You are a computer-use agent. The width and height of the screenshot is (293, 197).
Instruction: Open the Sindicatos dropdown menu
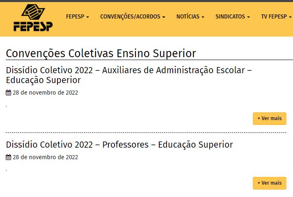pos(232,16)
